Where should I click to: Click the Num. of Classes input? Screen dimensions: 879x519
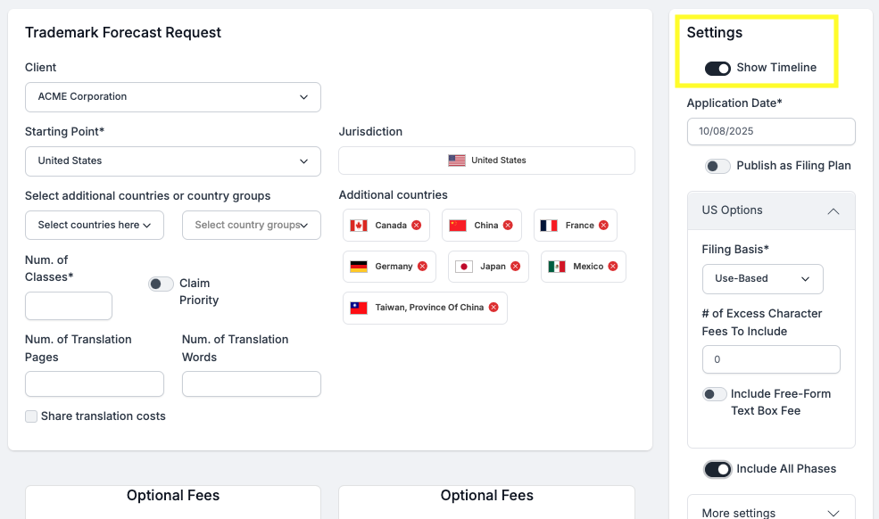click(69, 306)
